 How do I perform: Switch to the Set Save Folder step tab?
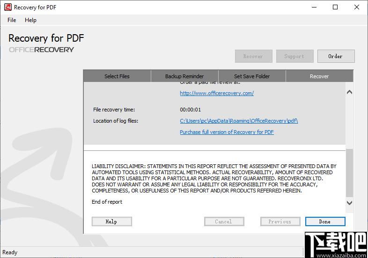252,76
